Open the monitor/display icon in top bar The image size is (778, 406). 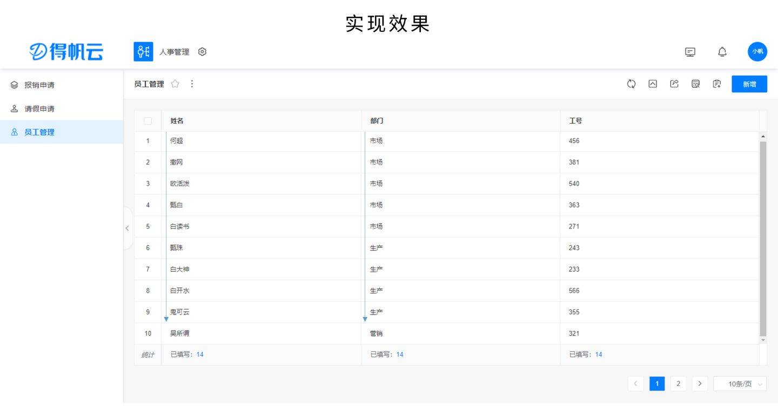pyautogui.click(x=690, y=51)
